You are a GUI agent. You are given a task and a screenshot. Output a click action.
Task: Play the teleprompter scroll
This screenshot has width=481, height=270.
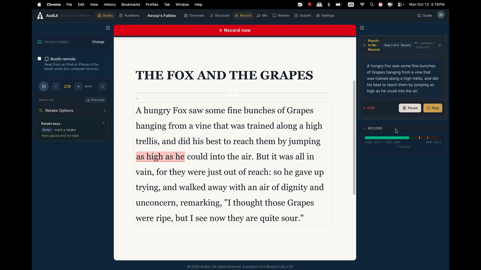[x=44, y=86]
